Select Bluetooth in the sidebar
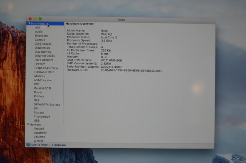 (41, 36)
